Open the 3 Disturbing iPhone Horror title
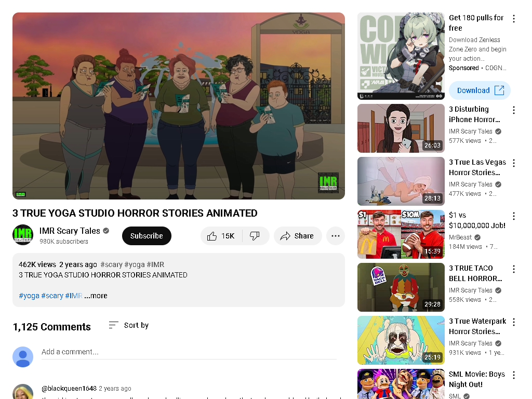The height and width of the screenshot is (399, 532). pos(474,114)
